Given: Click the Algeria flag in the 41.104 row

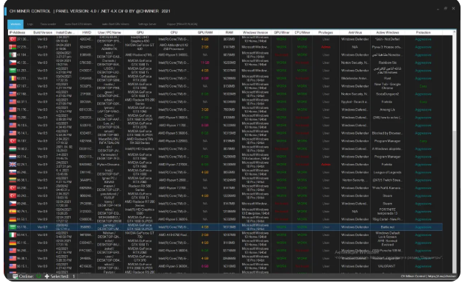Looking at the screenshot, I should pyautogui.click(x=13, y=55).
